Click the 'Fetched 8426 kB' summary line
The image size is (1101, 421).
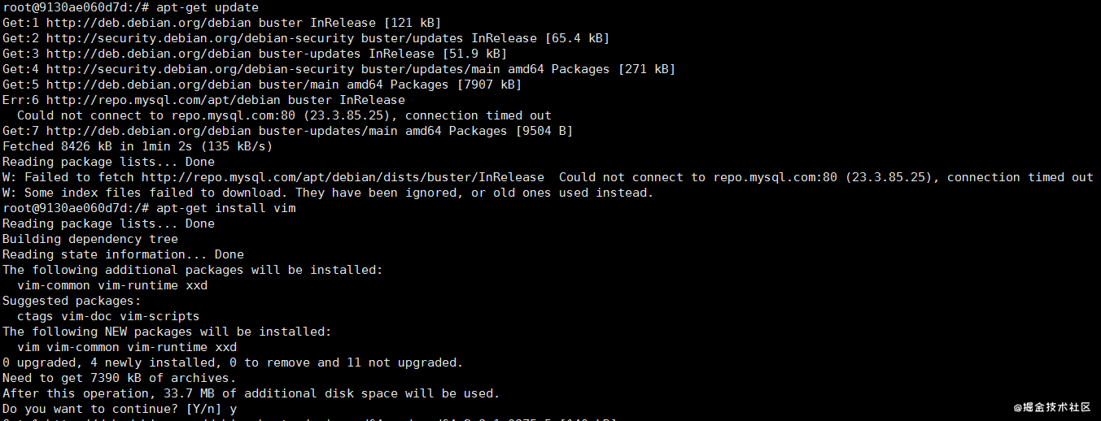[138, 146]
